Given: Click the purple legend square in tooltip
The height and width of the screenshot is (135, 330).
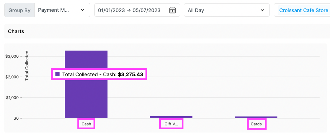Looking at the screenshot, I should 57,74.
